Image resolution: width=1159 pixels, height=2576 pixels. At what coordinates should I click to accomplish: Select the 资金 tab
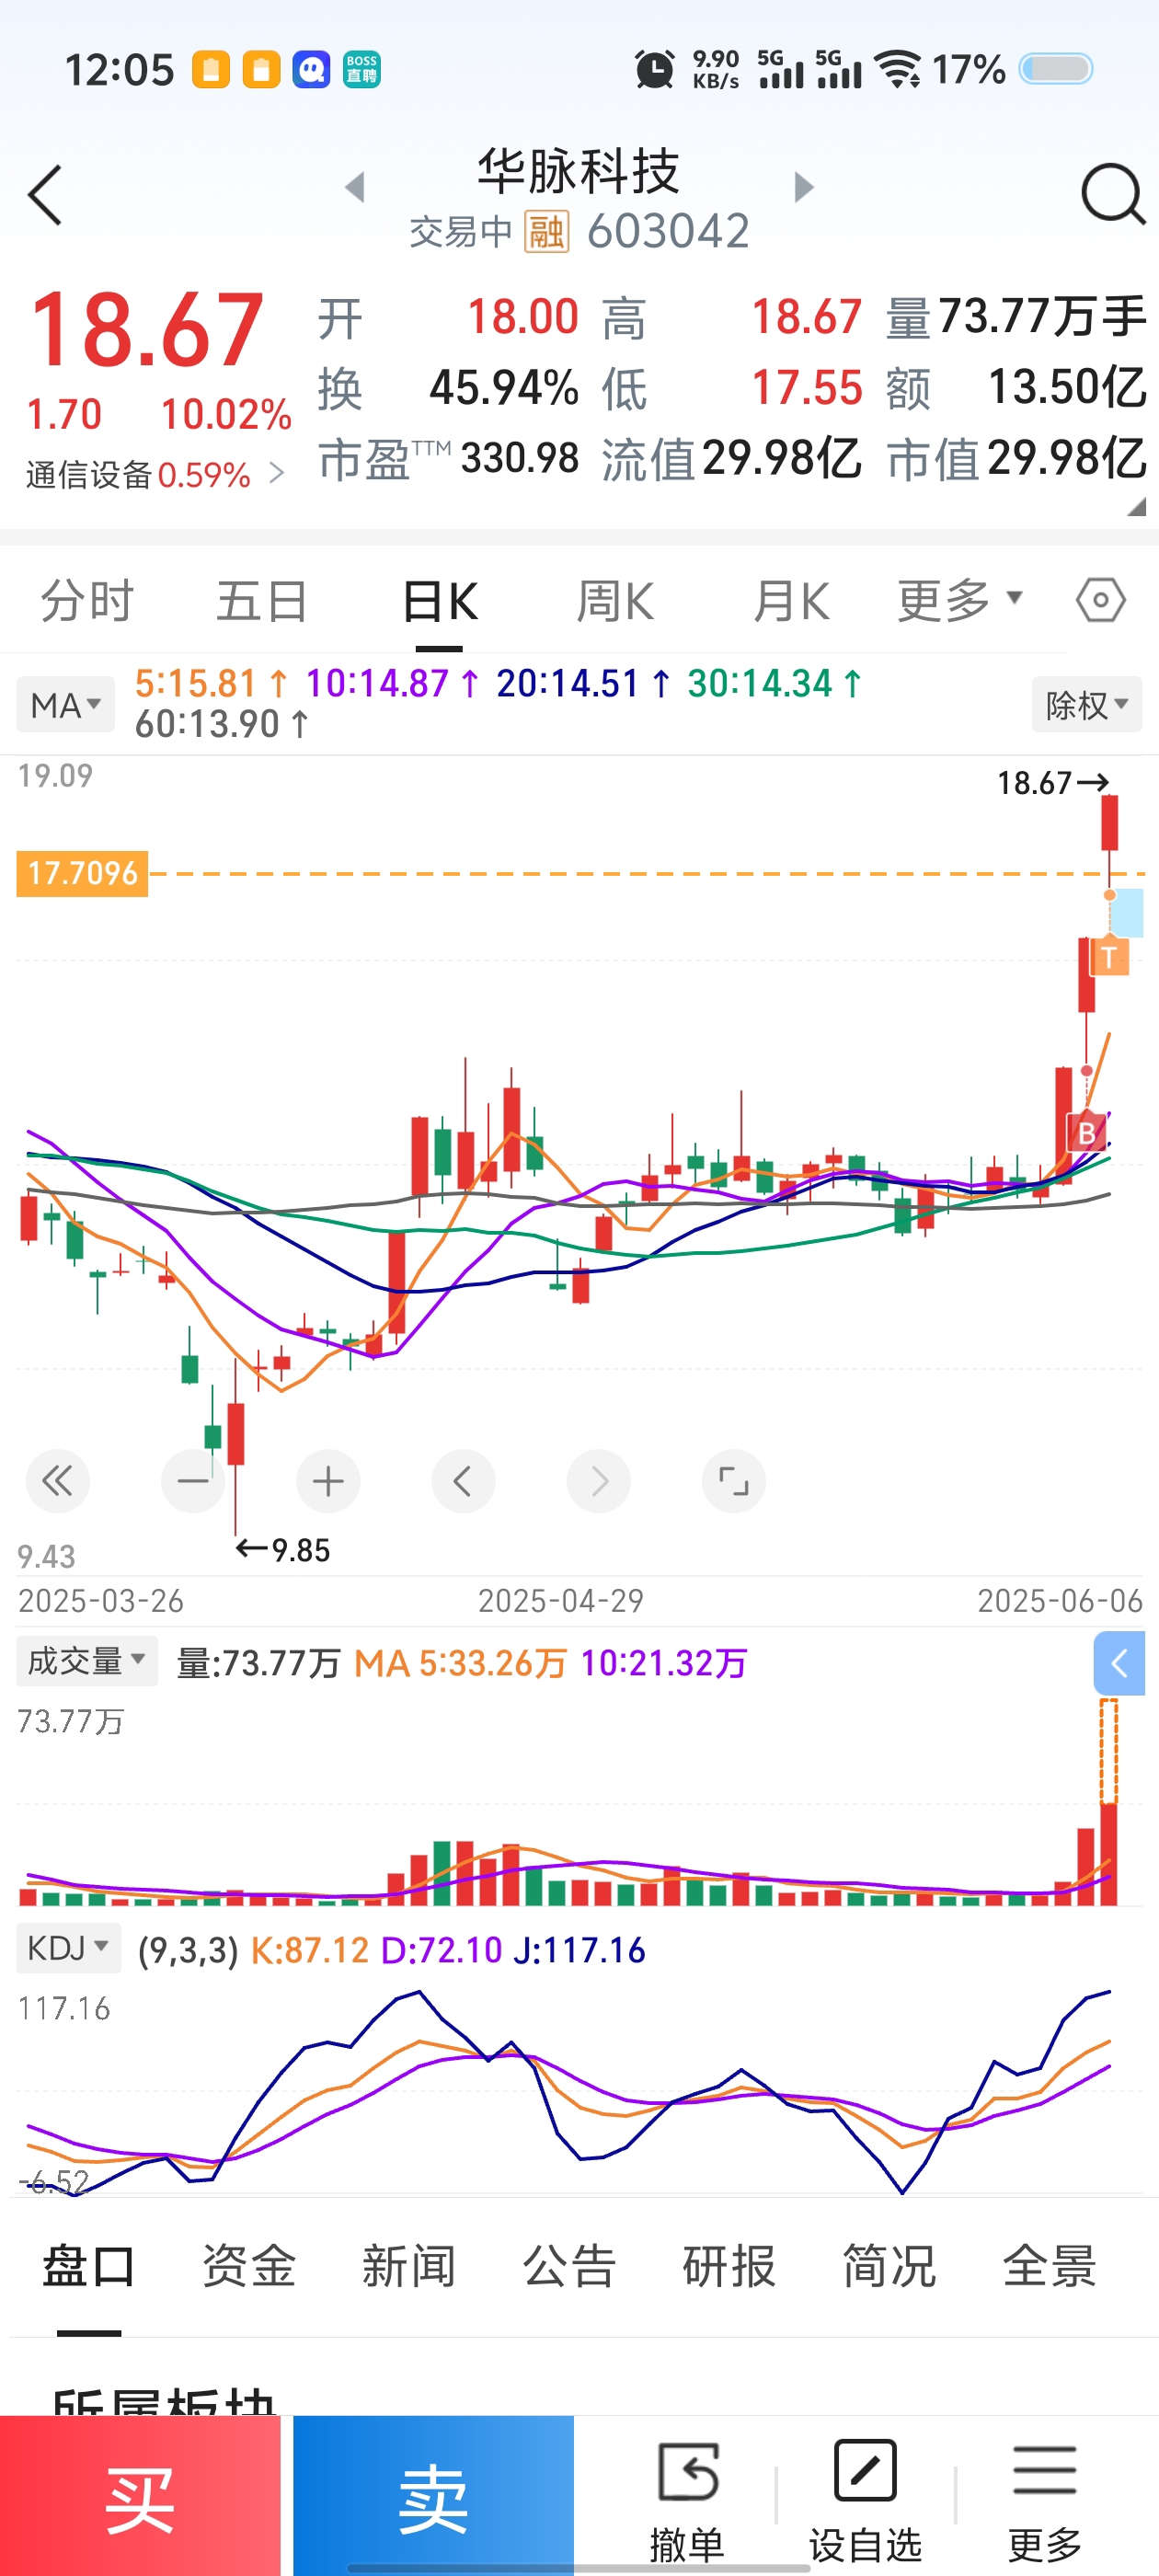coord(248,2266)
